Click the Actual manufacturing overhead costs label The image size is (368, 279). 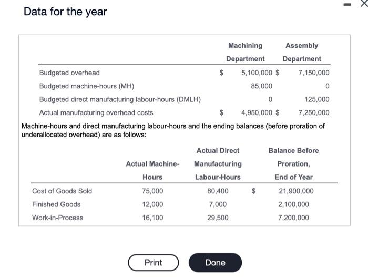click(96, 112)
